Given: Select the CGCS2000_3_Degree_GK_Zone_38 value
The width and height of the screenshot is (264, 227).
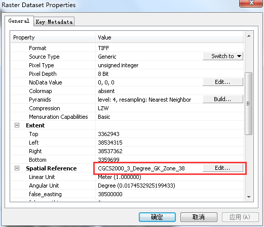Looking at the screenshot, I should click(141, 168).
